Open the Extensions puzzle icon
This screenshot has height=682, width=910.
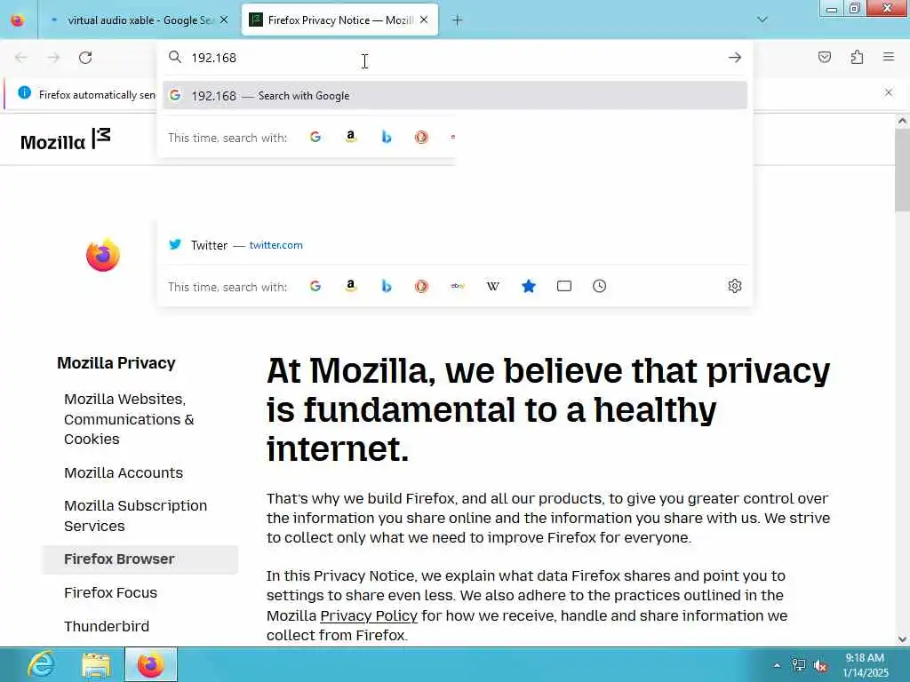[x=857, y=57]
